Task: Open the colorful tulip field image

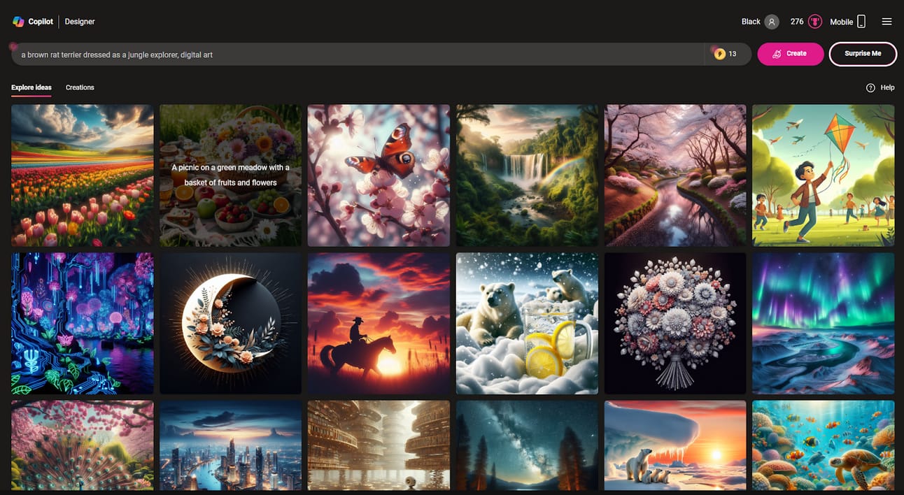Action: tap(83, 175)
